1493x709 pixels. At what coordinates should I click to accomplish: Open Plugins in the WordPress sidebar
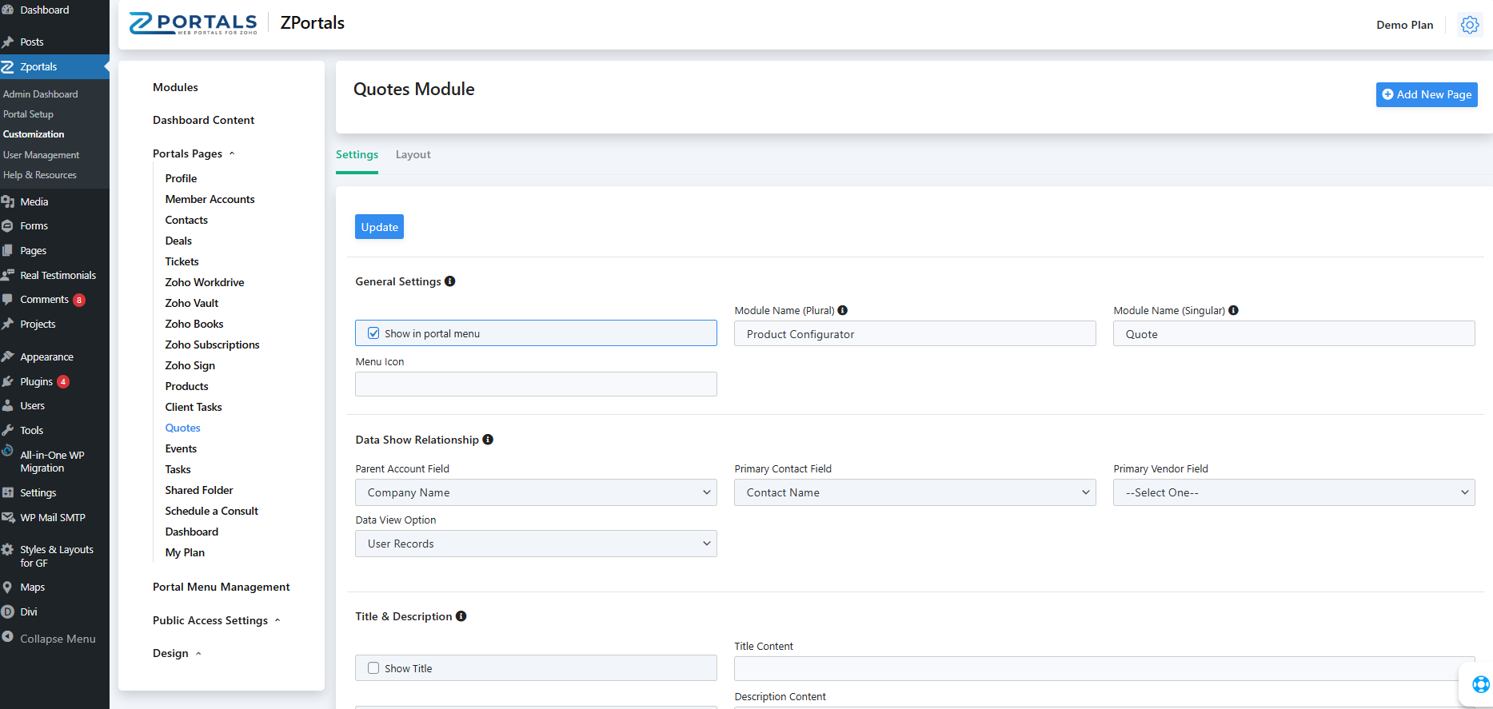37,381
